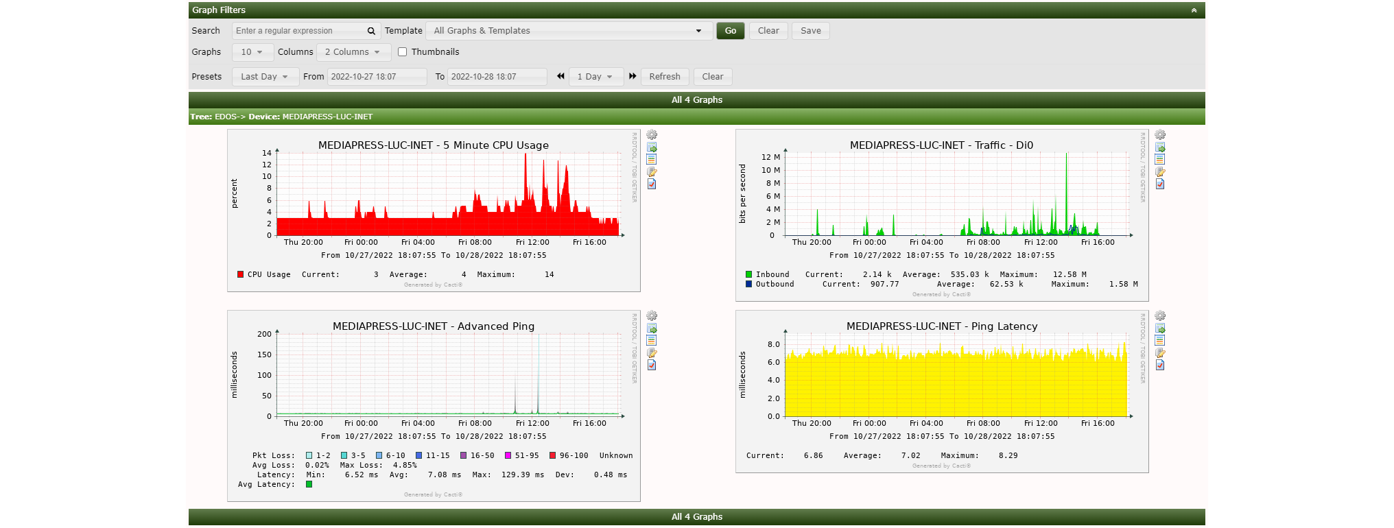1394x528 pixels.
Task: Open gear utilities icon beside CPU Usage graph
Action: [652, 135]
